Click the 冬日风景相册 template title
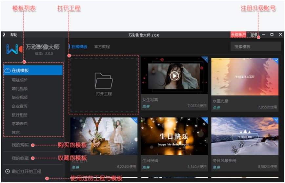This screenshot has width=285, height=183. [224, 160]
